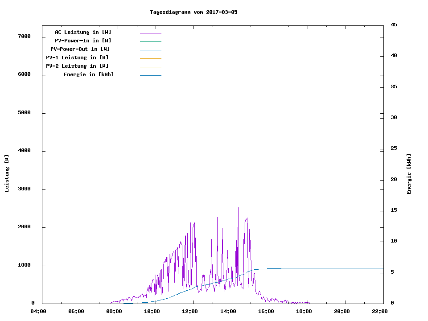Click the 7000 value on the power axis
The width and height of the screenshot is (428, 321).
24,36
